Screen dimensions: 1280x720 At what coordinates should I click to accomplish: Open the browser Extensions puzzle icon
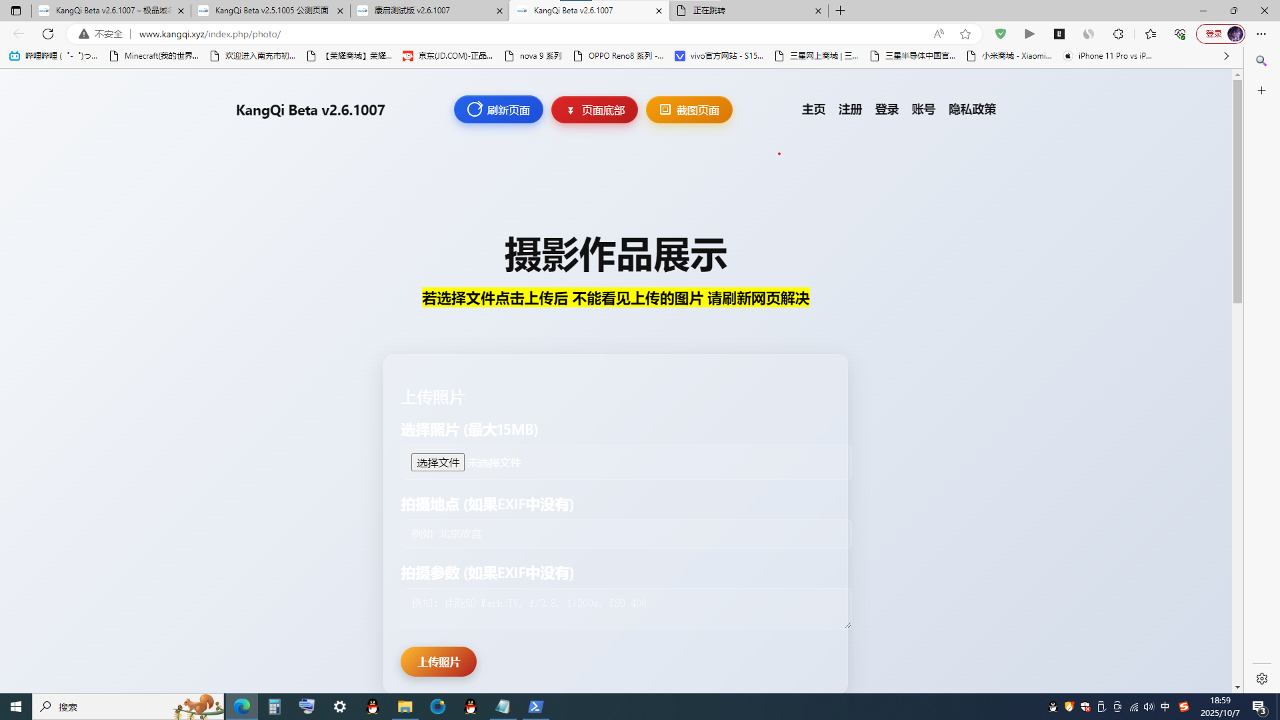[x=1119, y=34]
